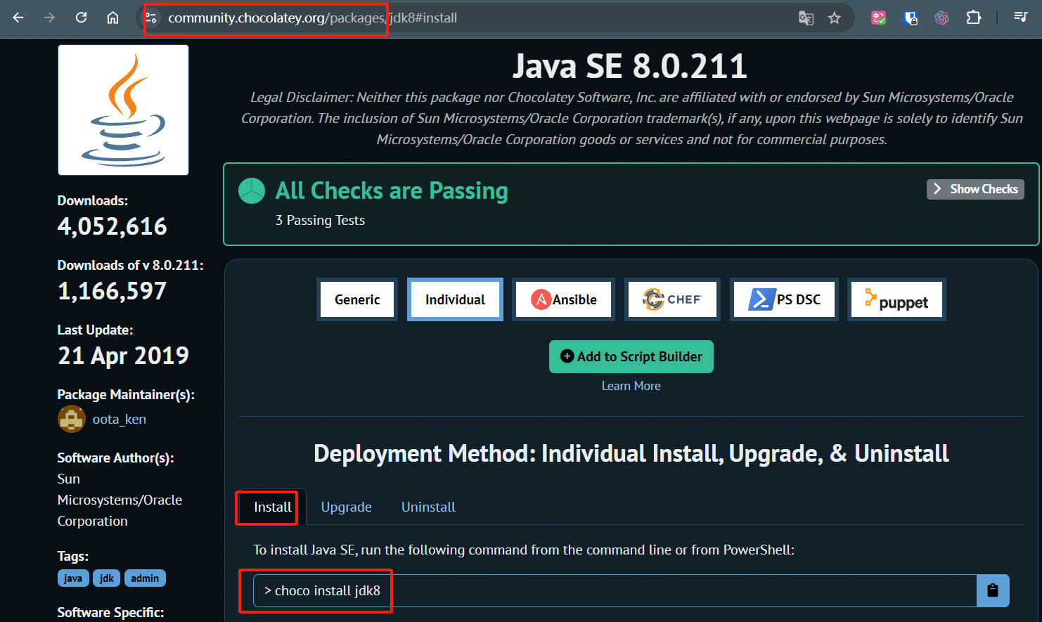Click the browser forward arrow
This screenshot has height=622, width=1042.
pyautogui.click(x=49, y=18)
